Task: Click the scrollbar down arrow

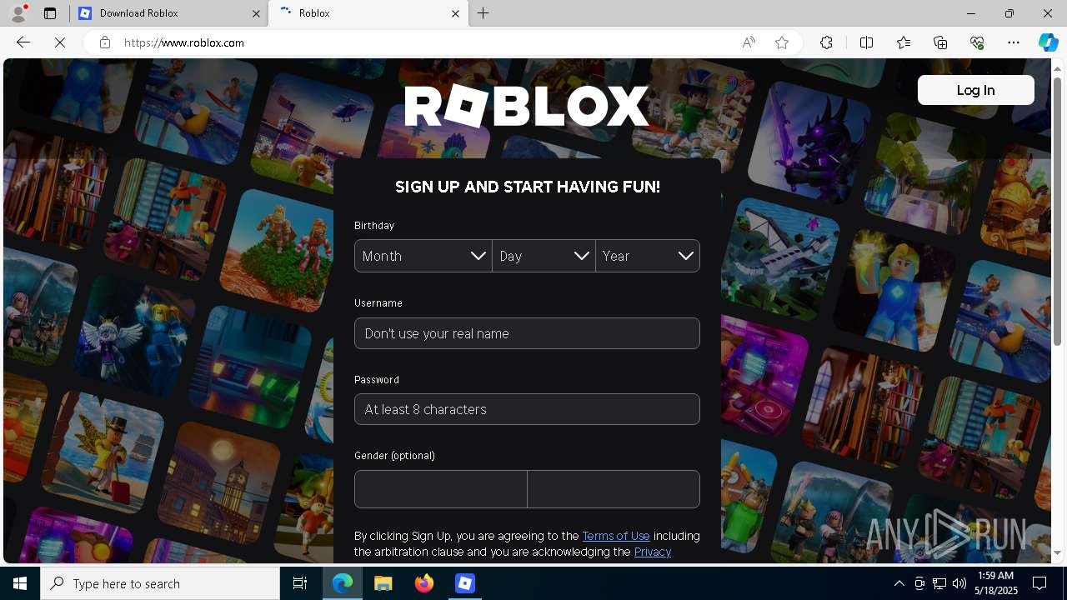Action: coord(1057,552)
